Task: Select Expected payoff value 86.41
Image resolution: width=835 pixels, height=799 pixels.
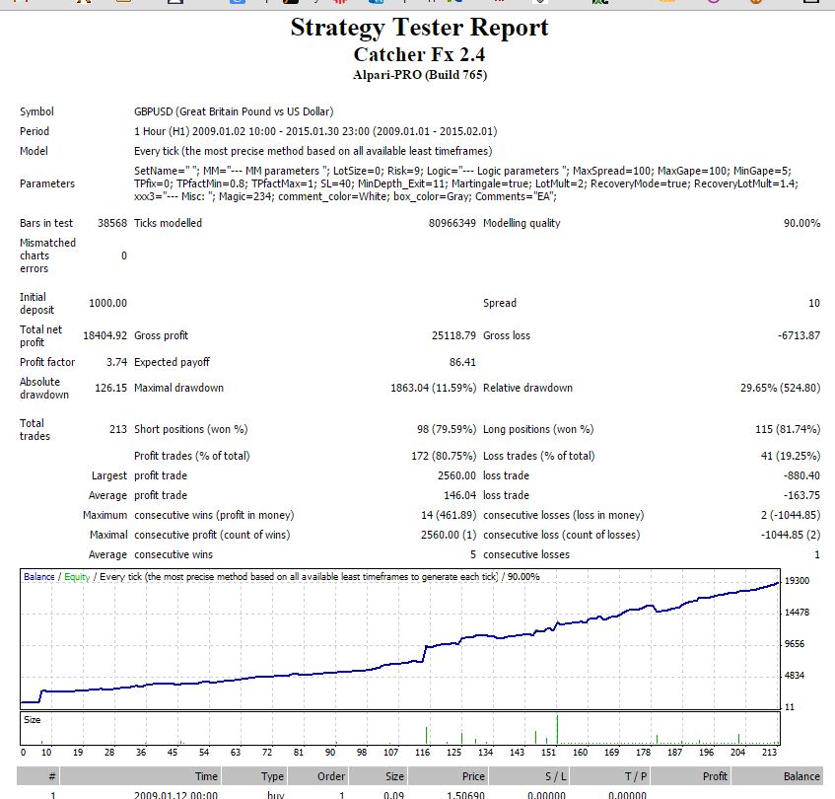Action: pos(462,362)
